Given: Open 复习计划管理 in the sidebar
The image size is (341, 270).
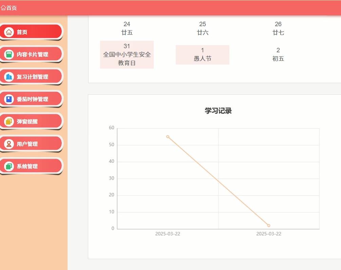Looking at the screenshot, I should 32,77.
